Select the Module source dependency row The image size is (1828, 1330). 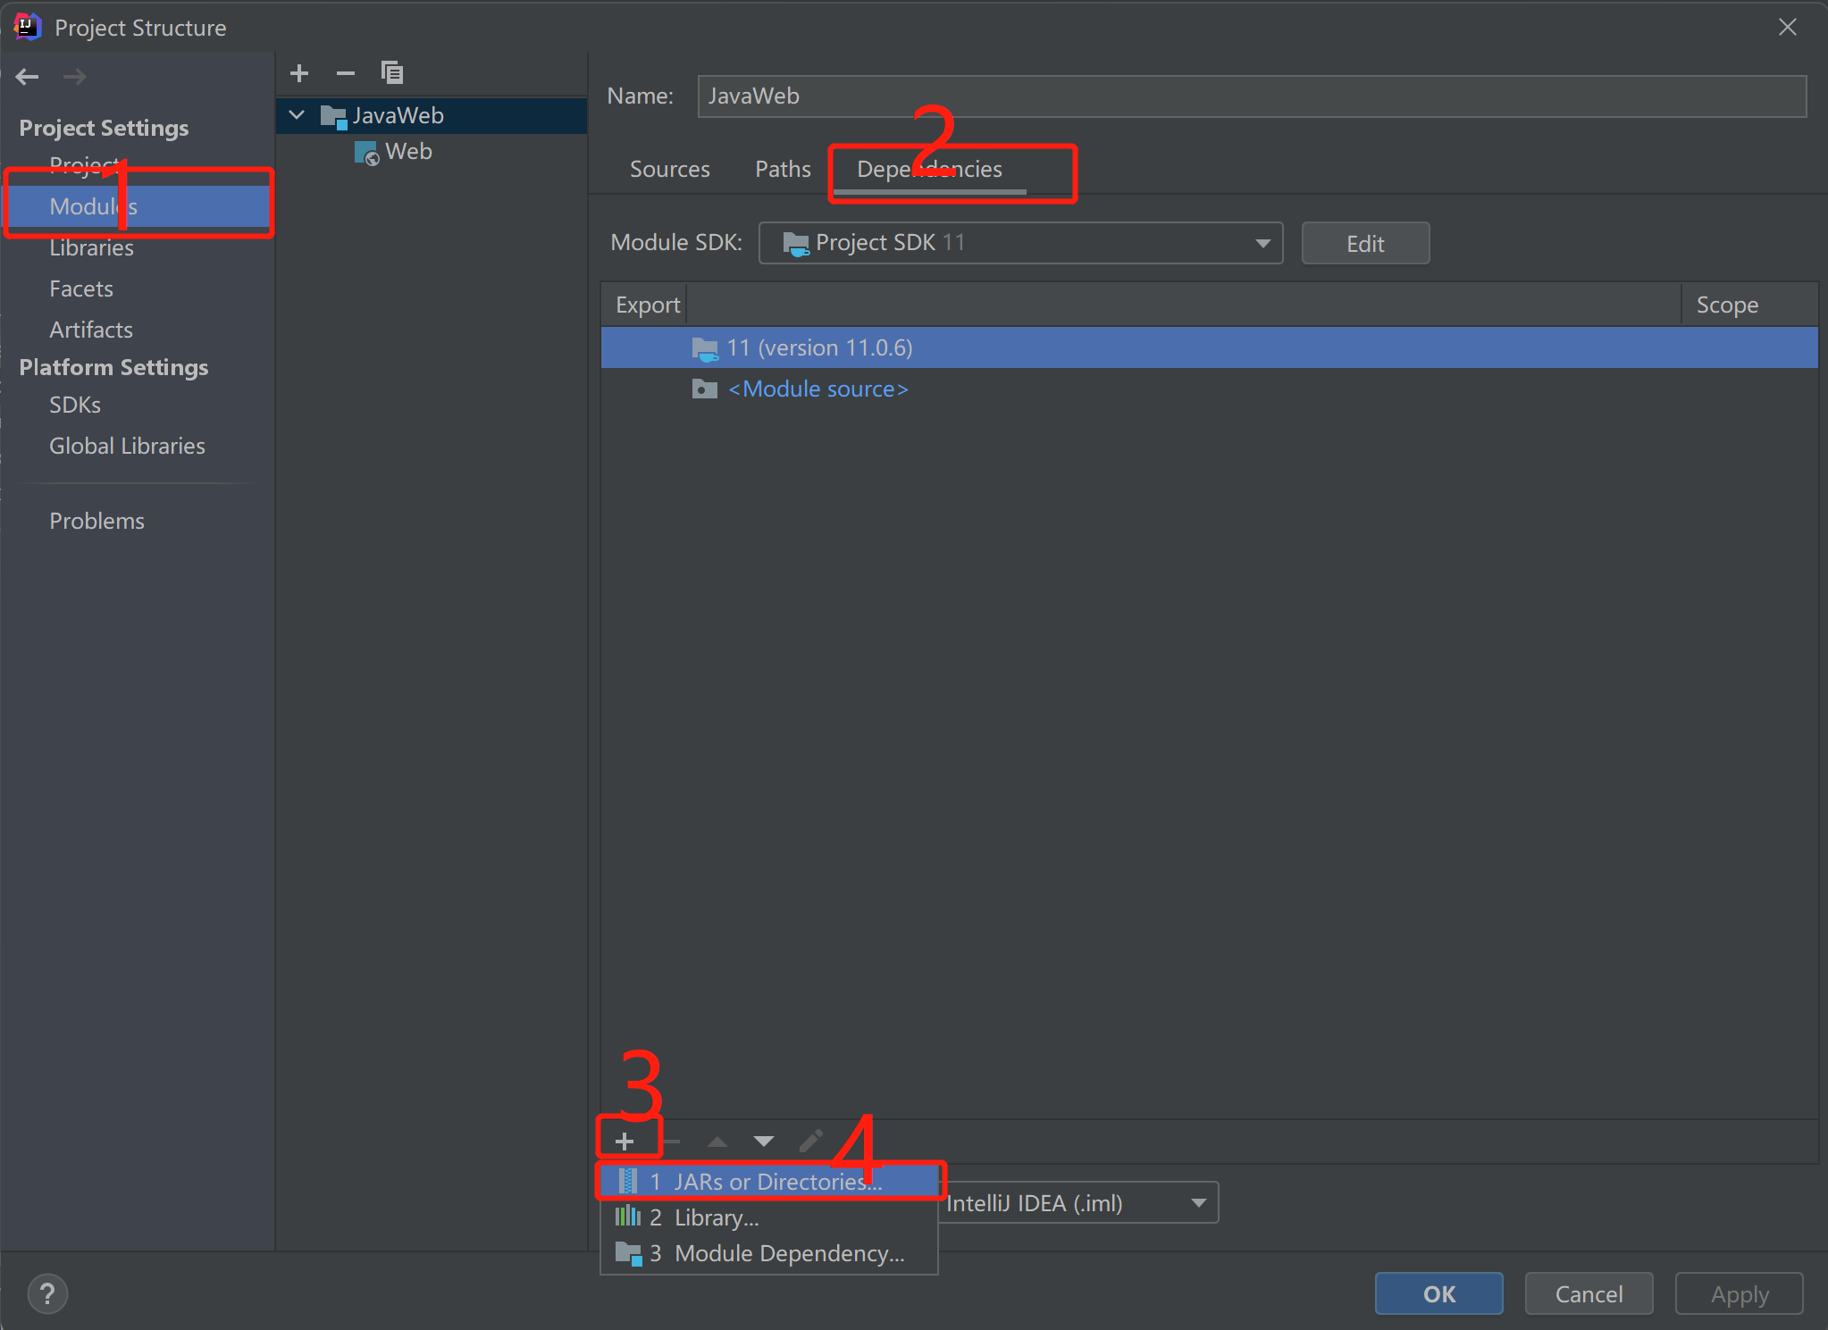817,389
